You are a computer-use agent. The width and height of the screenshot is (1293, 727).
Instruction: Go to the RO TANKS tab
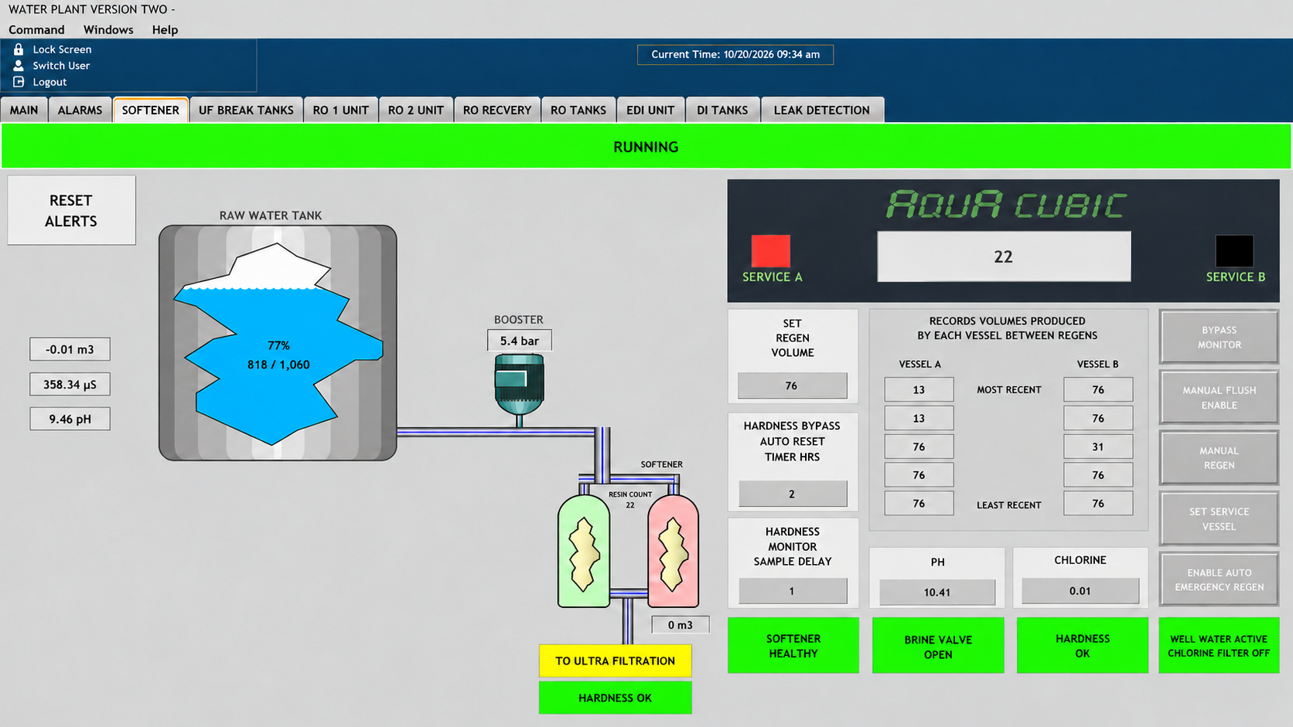[578, 110]
